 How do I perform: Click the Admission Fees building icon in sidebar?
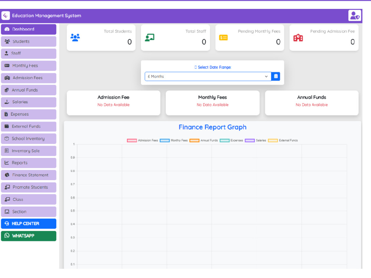pos(7,78)
